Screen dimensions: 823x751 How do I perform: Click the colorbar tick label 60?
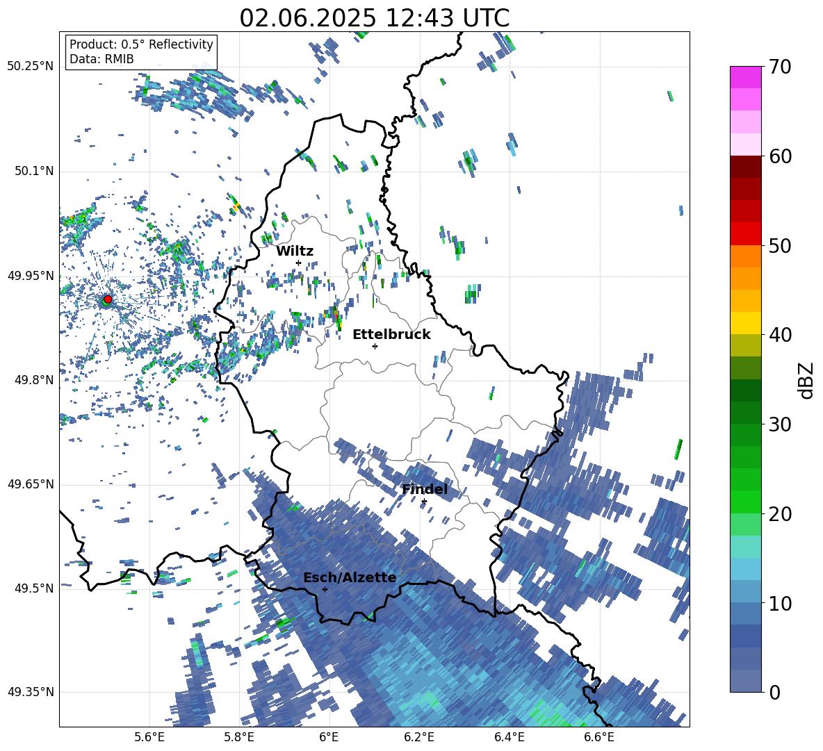point(779,156)
